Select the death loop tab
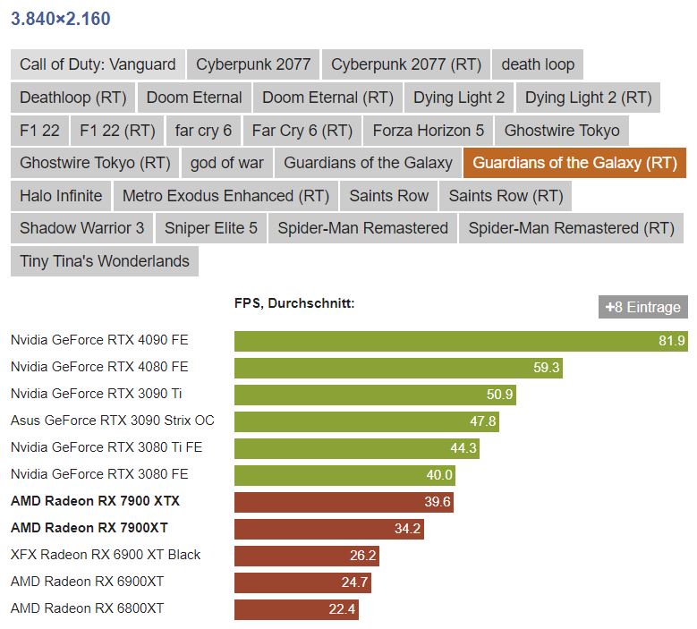The height and width of the screenshot is (629, 697). (538, 64)
